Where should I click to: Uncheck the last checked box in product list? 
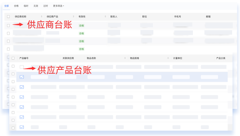point(22,127)
